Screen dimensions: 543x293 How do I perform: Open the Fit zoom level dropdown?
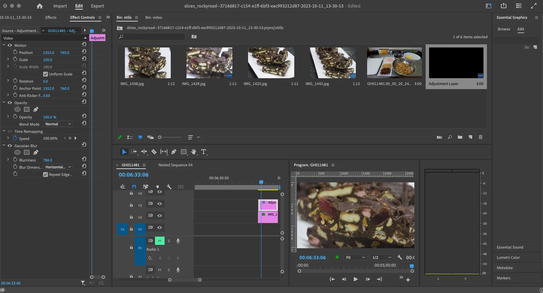coord(355,257)
